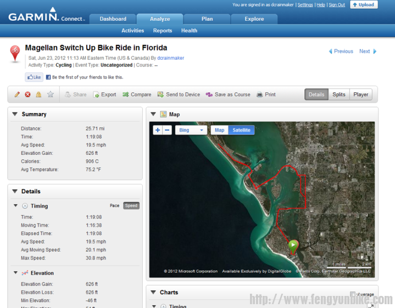Toggle Timing details to Pace

coord(114,206)
